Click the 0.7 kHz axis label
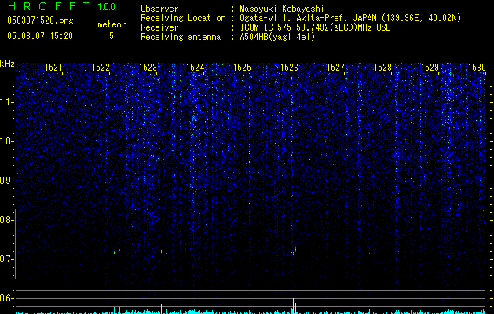 [x=7, y=259]
